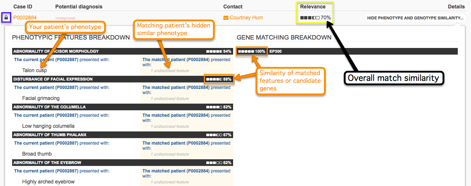The height and width of the screenshot is (186, 471).
Task: Contact Courtney Hum via name link
Action: pyautogui.click(x=246, y=18)
